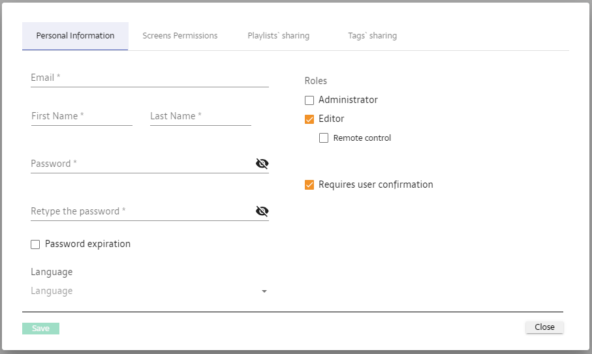The image size is (592, 354).
Task: Show password using the Password field eye icon
Action: pyautogui.click(x=262, y=164)
